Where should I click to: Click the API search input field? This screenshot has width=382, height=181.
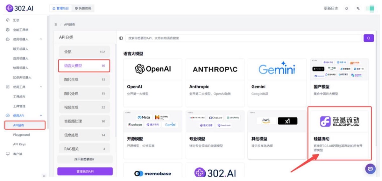(x=244, y=38)
